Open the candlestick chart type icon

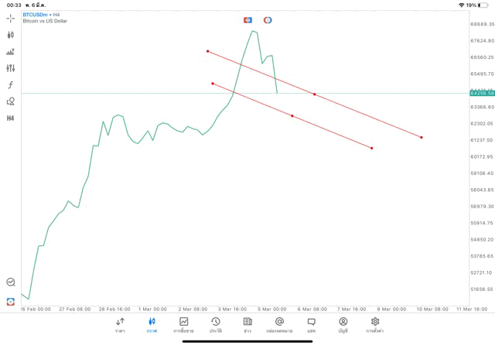[x=11, y=35]
